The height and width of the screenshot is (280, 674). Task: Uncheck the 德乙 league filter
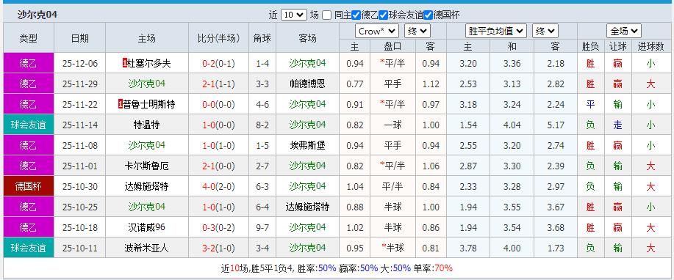click(356, 15)
